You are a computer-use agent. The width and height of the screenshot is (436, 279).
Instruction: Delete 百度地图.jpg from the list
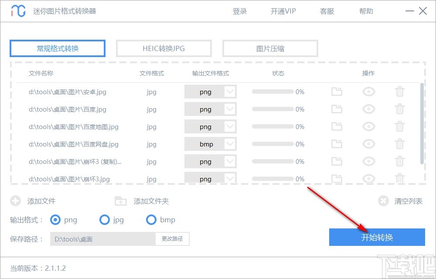coord(400,126)
